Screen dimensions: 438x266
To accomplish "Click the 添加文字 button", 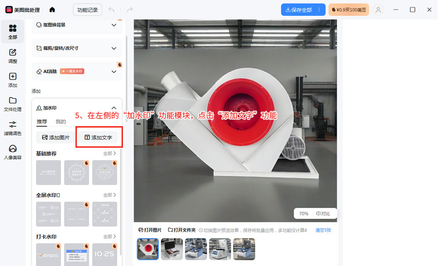I will (x=98, y=138).
